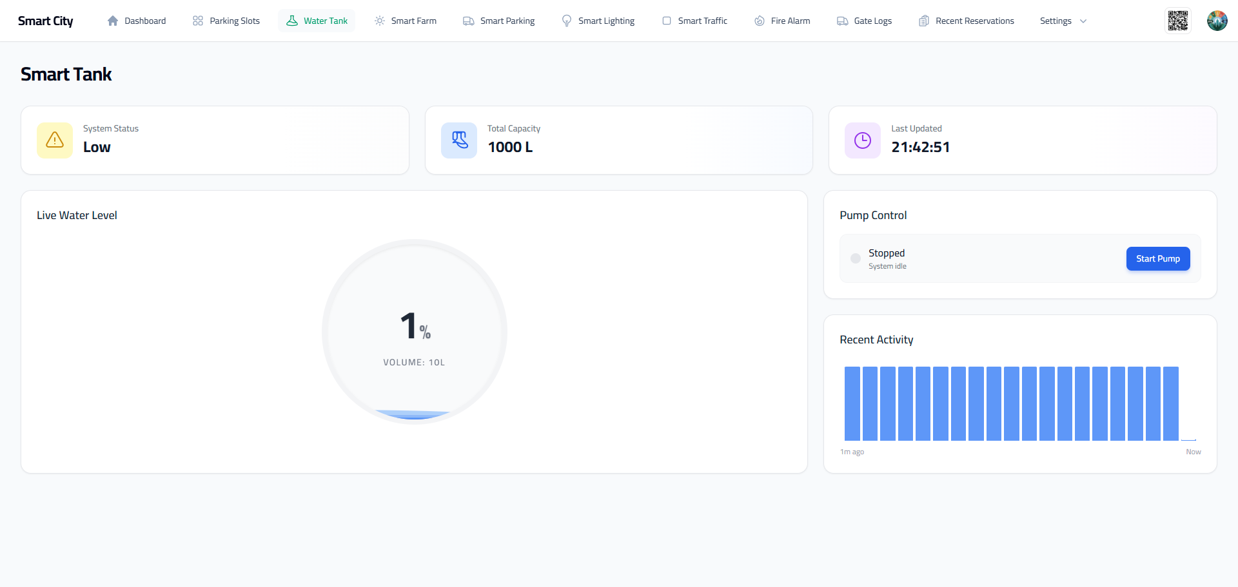Open Fire Alarm page
This screenshot has width=1238, height=587.
click(x=782, y=21)
